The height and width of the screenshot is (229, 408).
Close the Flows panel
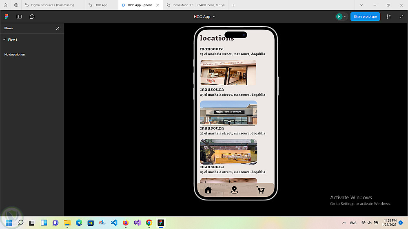(x=58, y=29)
